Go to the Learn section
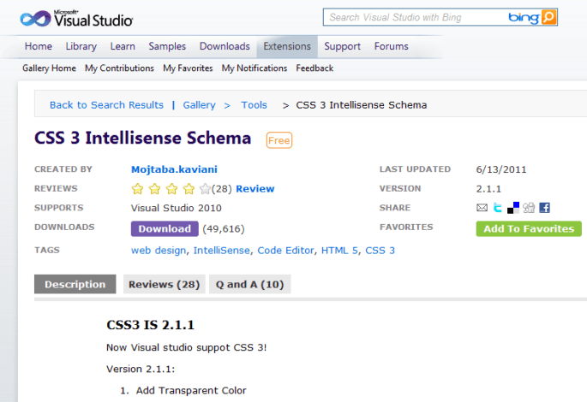This screenshot has height=402, width=587. coord(123,46)
